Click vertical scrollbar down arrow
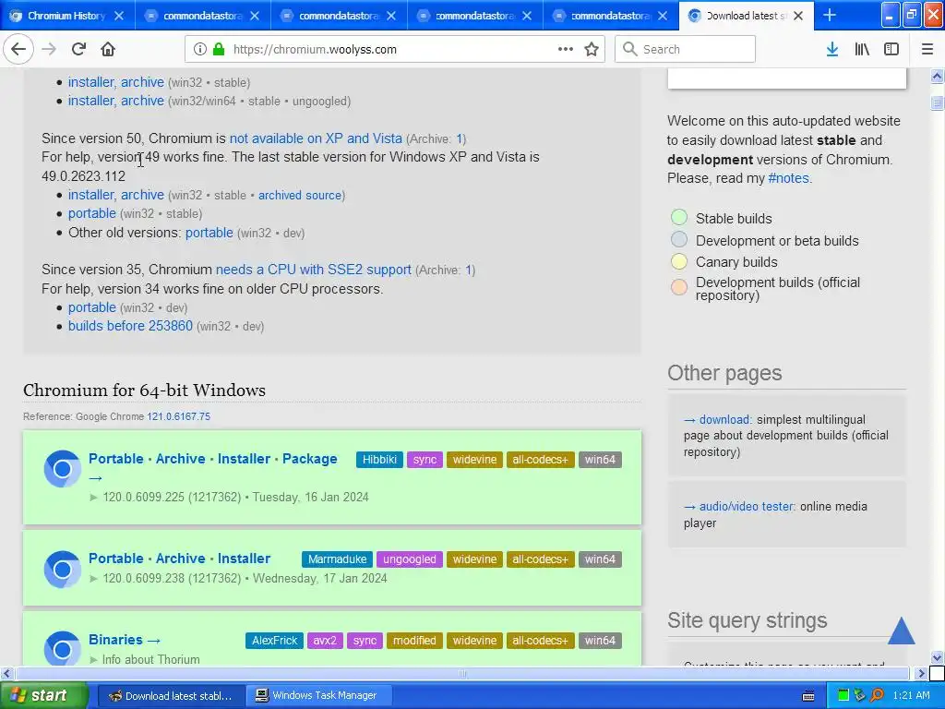Screen dimensions: 945x709 [937, 657]
